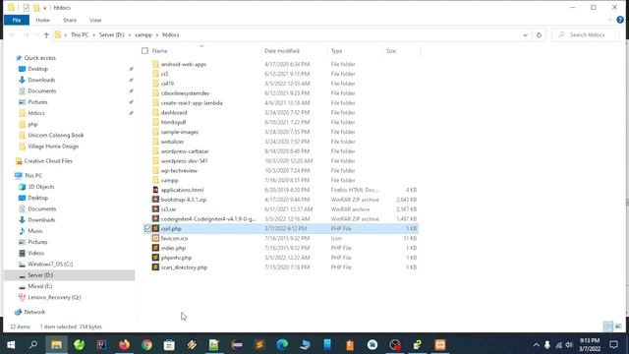Screen dimensions: 629x354
Task: Open the Share ribbon tab
Action: [x=70, y=20]
